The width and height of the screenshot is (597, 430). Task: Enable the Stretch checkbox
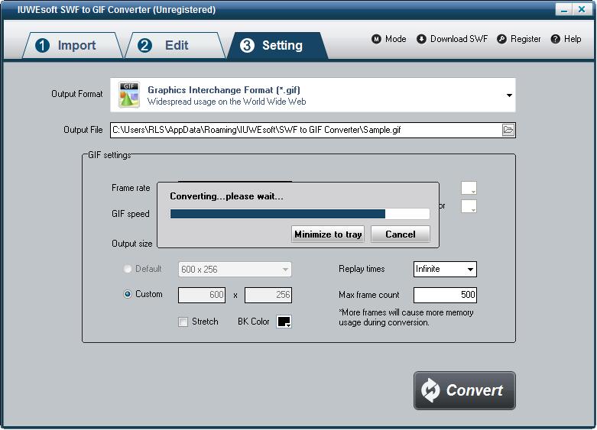[x=183, y=322]
